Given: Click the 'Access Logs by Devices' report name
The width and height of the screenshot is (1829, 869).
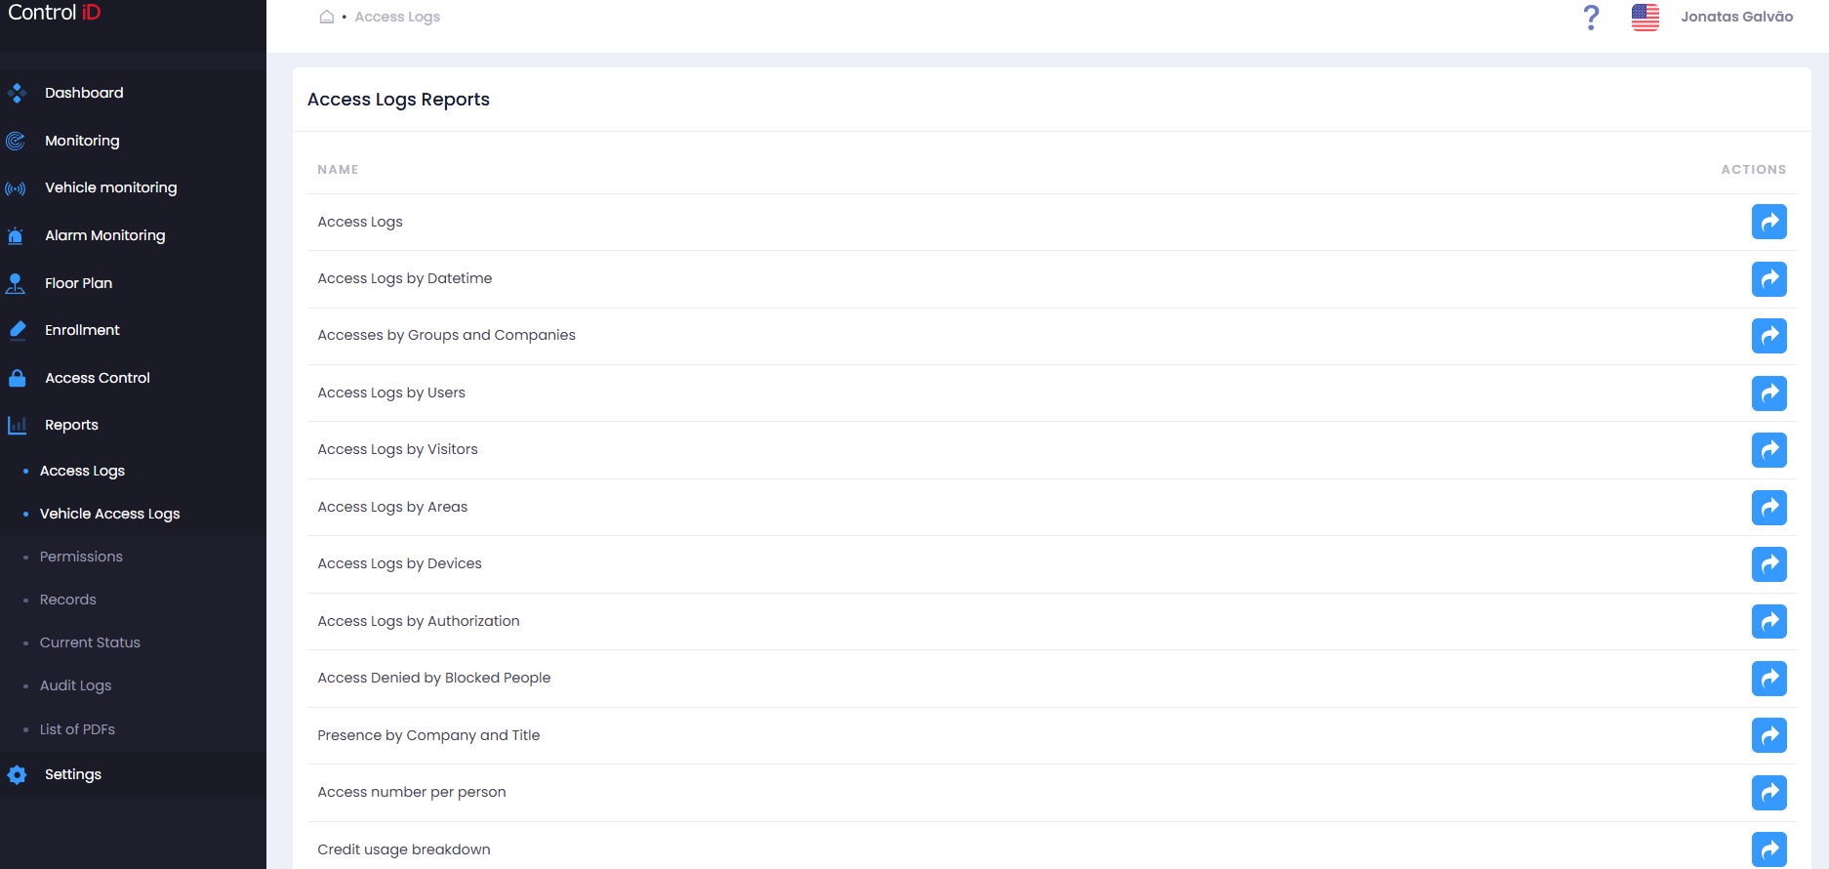Looking at the screenshot, I should click(x=399, y=563).
